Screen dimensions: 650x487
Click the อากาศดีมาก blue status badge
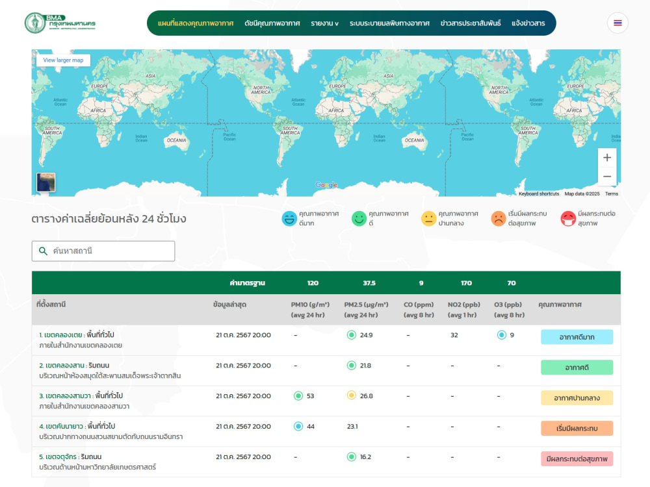pyautogui.click(x=577, y=337)
